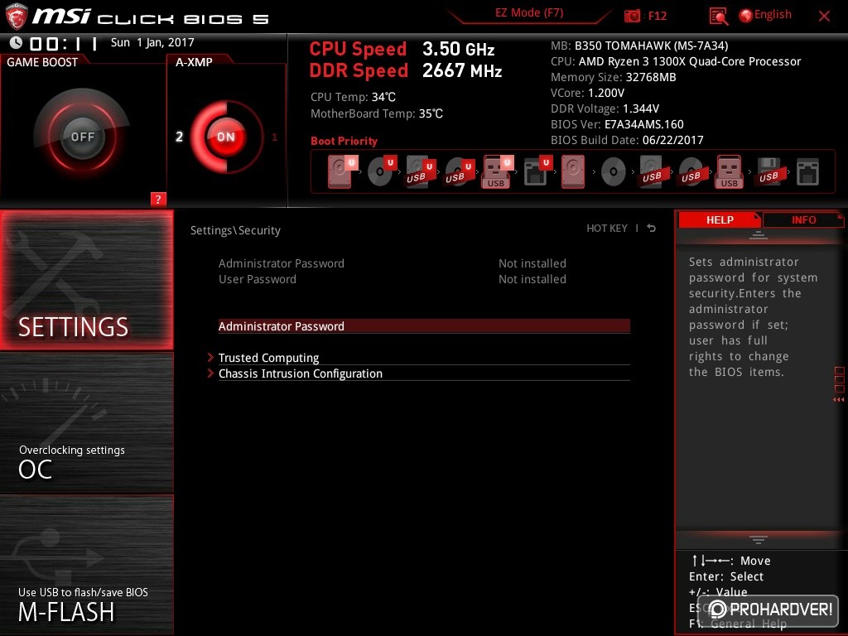Select the legacy network boot device icon
This screenshot has width=848, height=636.
pos(807,172)
